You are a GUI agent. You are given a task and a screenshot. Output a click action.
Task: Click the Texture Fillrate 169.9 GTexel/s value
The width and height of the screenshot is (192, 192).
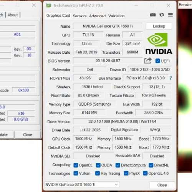pos(154,95)
